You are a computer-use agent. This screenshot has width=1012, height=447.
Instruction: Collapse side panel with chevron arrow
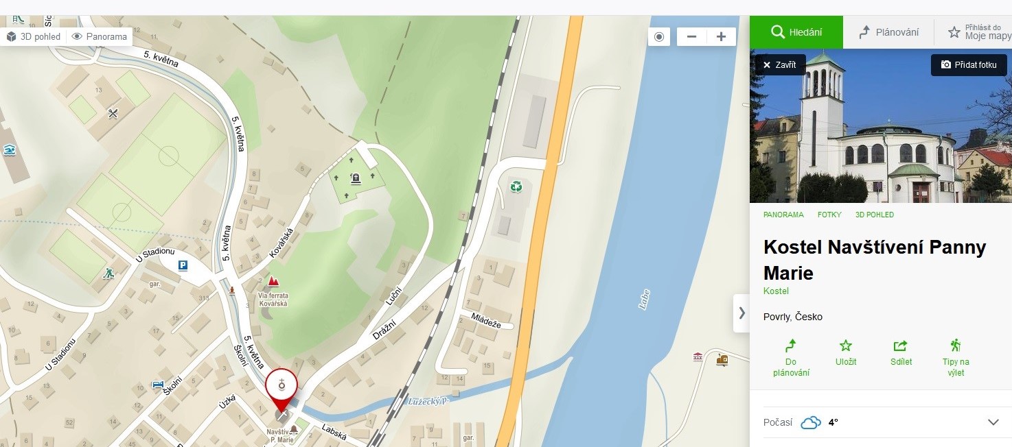pos(741,313)
